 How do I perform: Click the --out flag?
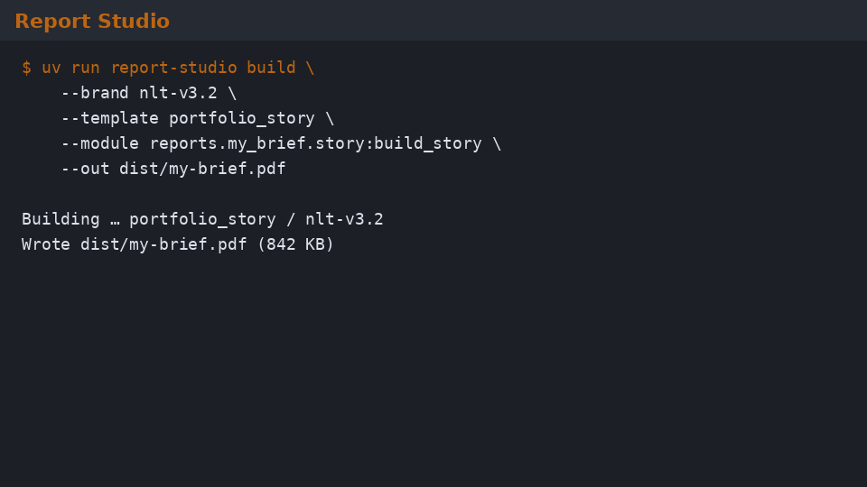(85, 169)
